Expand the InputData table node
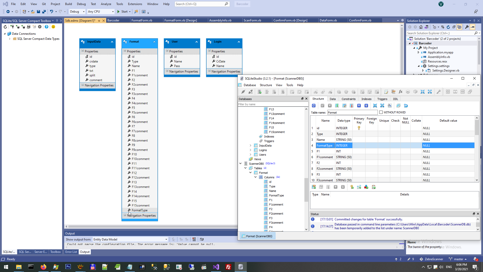The height and width of the screenshot is (272, 483). [x=251, y=146]
